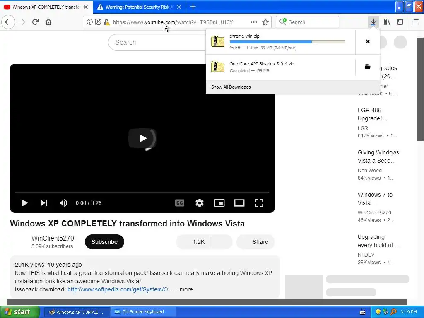Open Show All Downloads

(231, 87)
